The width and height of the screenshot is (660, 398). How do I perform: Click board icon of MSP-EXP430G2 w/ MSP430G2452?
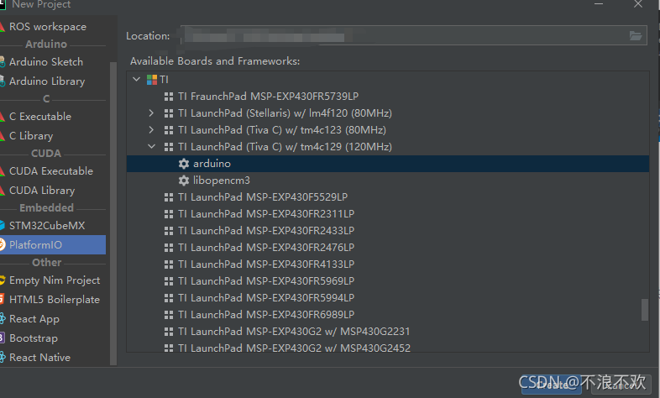169,348
